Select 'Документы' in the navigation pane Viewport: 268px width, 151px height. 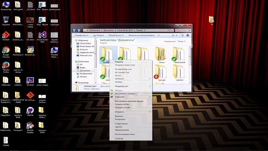click(x=85, y=70)
